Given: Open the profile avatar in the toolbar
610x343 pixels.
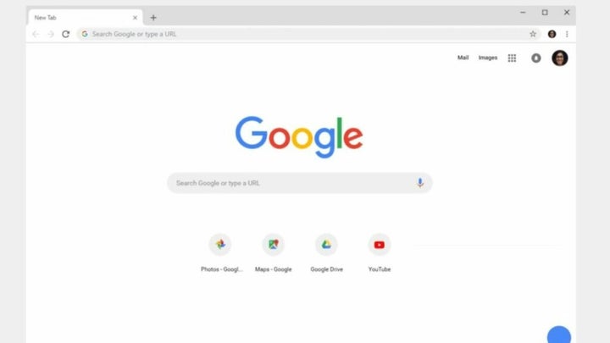Looking at the screenshot, I should tap(552, 34).
